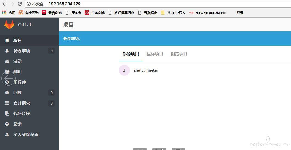This screenshot has height=150, width=291.
Task: Click the clipboard icon beside 代码片段
Action: 7,113
